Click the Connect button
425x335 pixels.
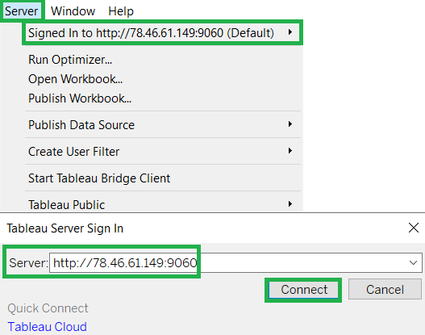303,290
